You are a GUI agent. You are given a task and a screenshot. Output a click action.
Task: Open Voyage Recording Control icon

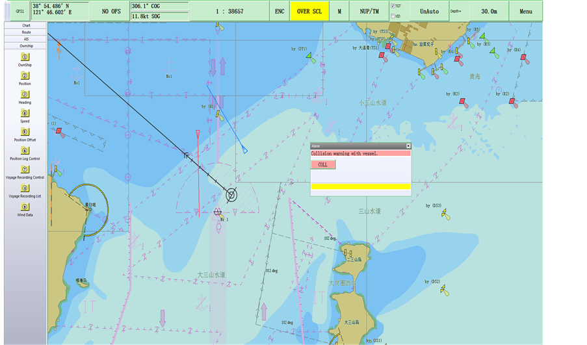(25, 170)
